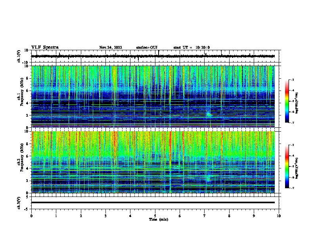The image size is (314, 242).
Task: Click the "6" kHz tick on ch.1 spectrogram
Action: coord(27,91)
